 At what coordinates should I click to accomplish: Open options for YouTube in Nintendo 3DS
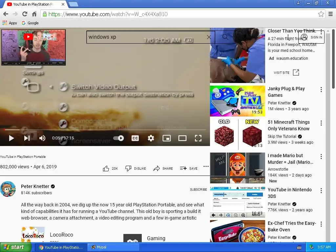321,191
